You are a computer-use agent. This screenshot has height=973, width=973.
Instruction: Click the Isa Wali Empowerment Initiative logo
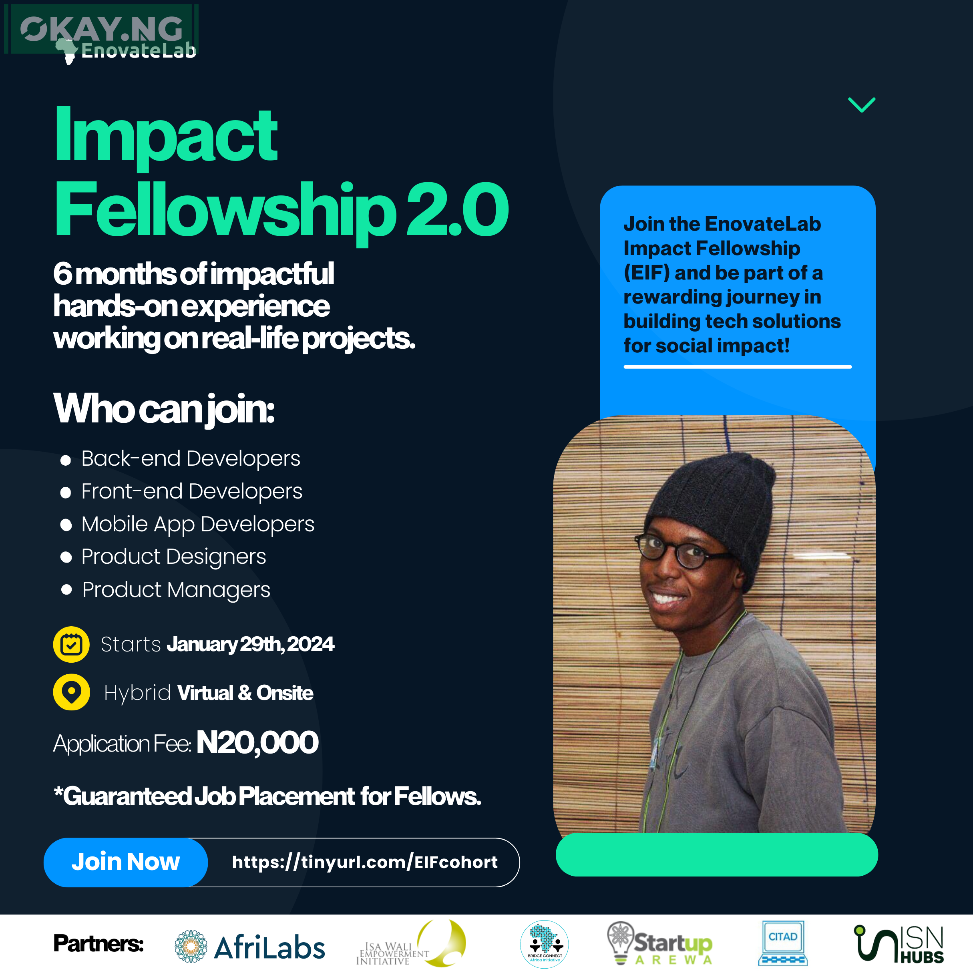tap(410, 945)
